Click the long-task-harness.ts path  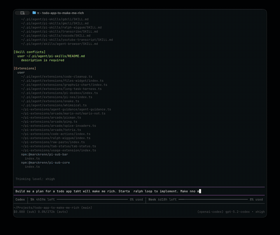tap(61, 89)
